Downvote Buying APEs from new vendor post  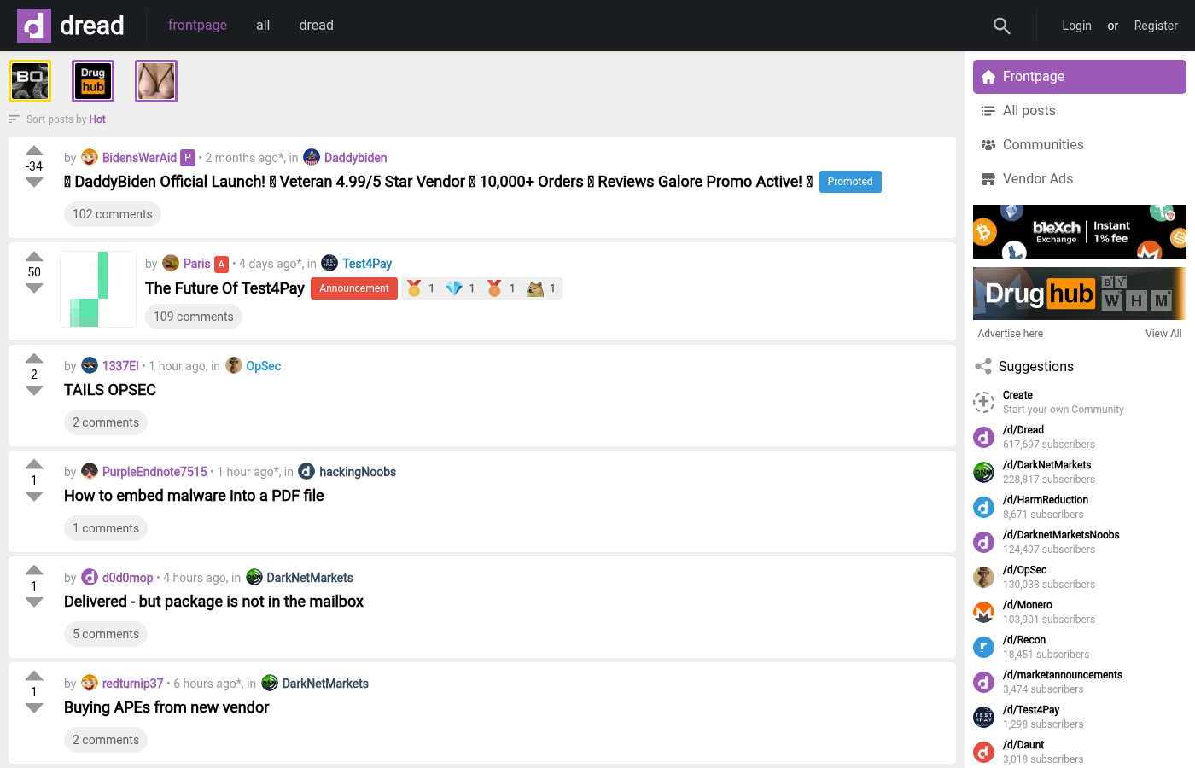tap(34, 708)
